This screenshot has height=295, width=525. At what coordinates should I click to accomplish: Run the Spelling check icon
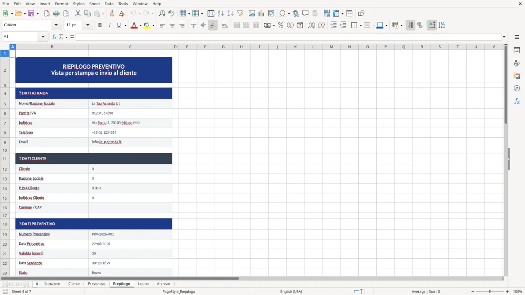(x=171, y=14)
